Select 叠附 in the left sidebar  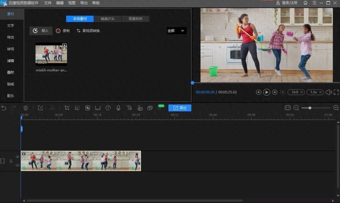[11, 72]
